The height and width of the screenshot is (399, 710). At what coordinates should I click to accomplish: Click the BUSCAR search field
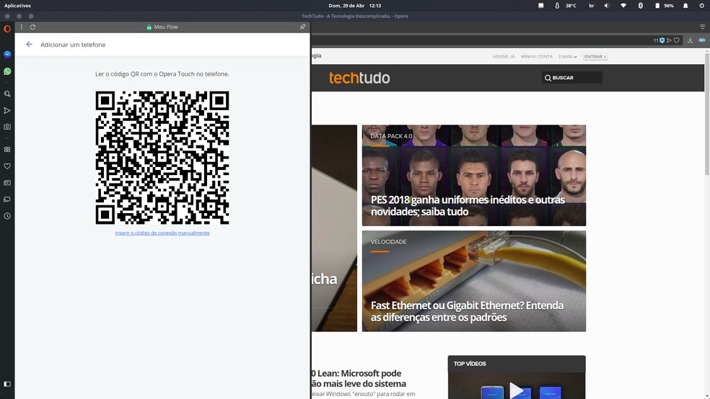(x=575, y=78)
